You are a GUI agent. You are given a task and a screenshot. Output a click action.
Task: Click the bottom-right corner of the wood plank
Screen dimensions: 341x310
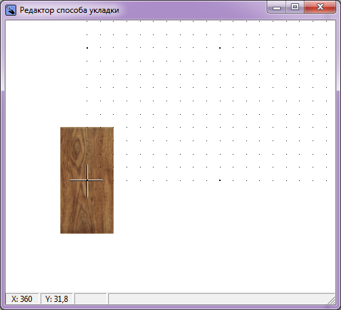114,233
